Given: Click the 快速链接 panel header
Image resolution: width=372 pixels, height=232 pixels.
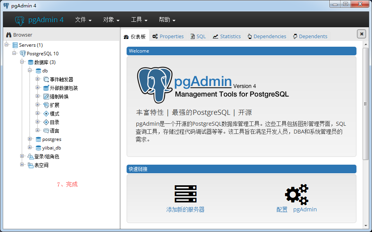Looking at the screenshot, I should [241, 169].
